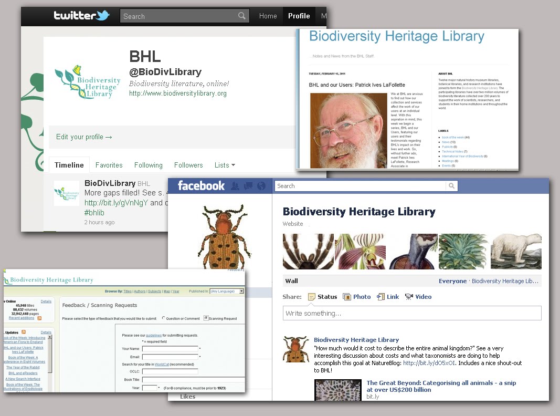Click the Video share icon
Screen dimensions: 560x416
pos(409,297)
